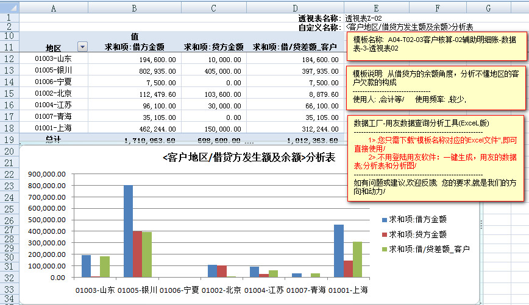529x305 pixels.
Task: Open the 地区 filter dropdown arrow
Action: [83, 47]
